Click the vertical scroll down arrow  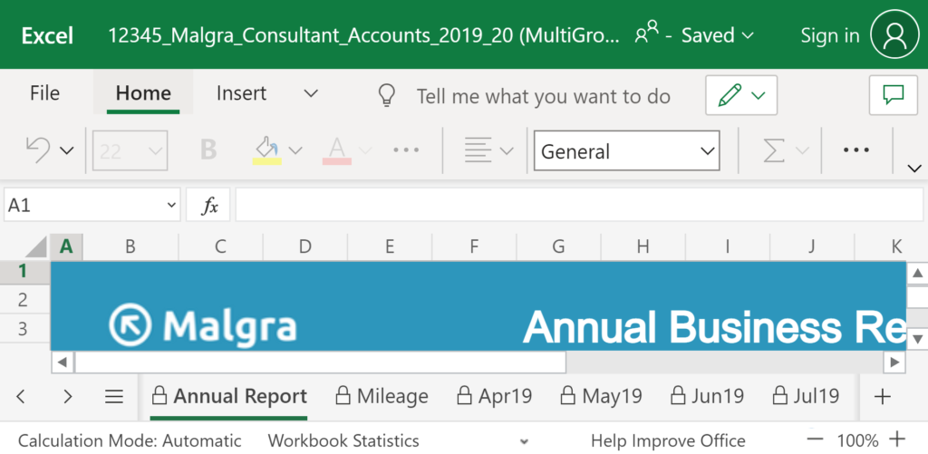[917, 339]
